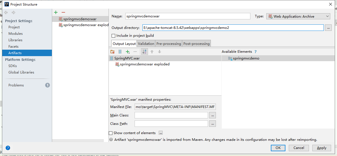Confirm with the OK button
The height and width of the screenshot is (156, 337).
278,148
